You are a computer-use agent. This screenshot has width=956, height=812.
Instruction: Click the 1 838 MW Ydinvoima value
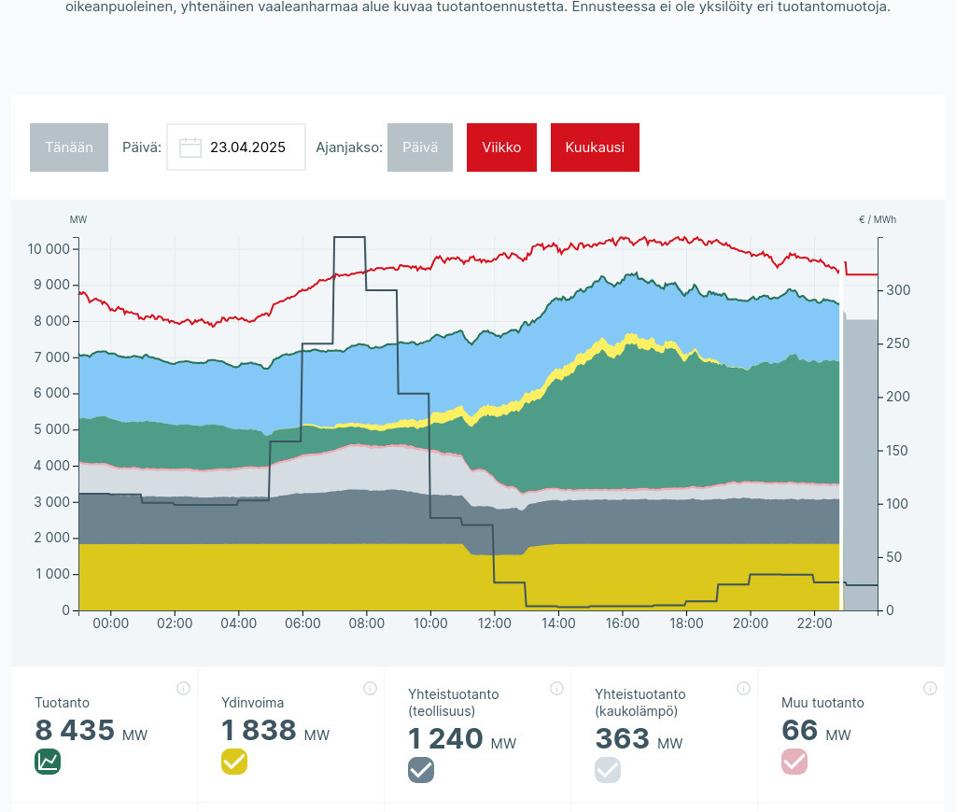(259, 730)
